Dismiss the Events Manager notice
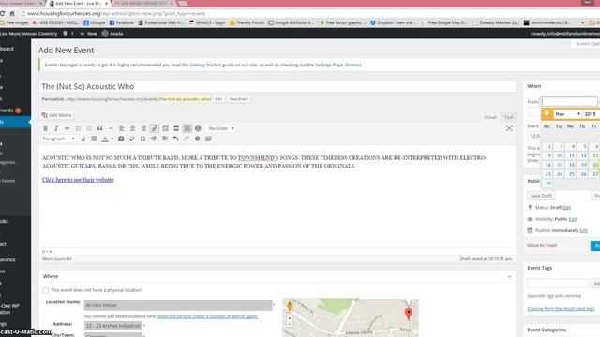Viewport: 600px width, 337px height. [353, 65]
